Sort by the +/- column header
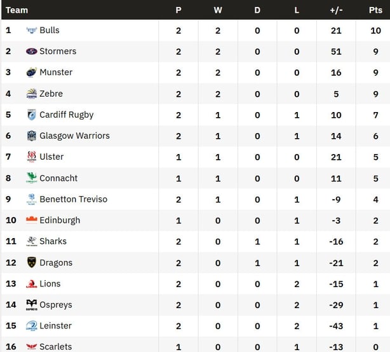Screen dimensions: 390x352 [x=336, y=10]
